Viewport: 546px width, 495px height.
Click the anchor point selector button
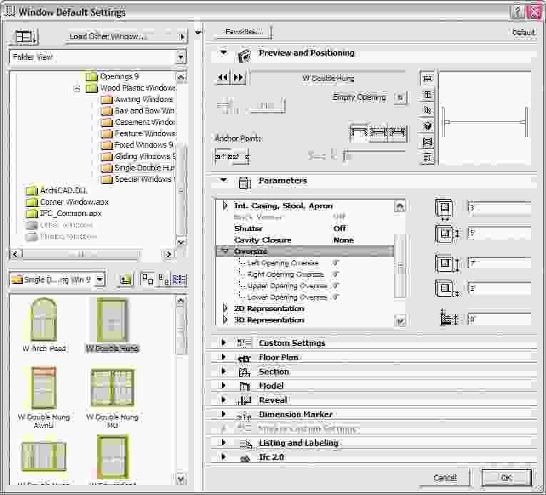pos(232,157)
